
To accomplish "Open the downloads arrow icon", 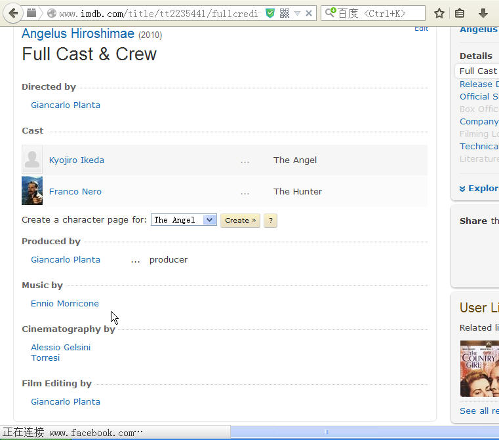I will point(483,13).
